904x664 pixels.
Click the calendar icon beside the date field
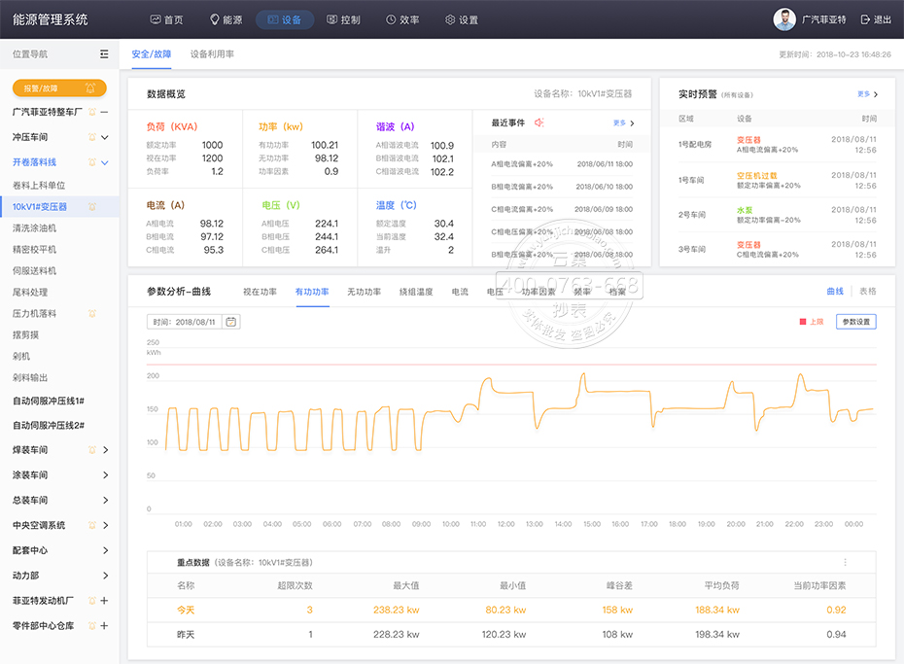point(231,322)
